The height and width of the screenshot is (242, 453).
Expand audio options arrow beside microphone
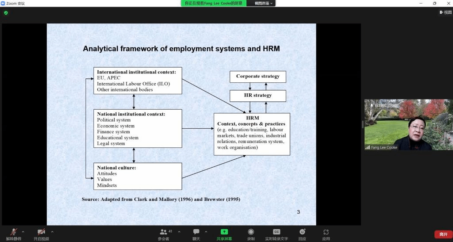pos(23,231)
